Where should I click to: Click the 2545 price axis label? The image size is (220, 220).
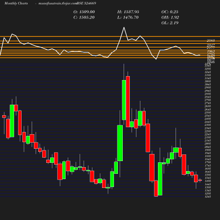208,116
